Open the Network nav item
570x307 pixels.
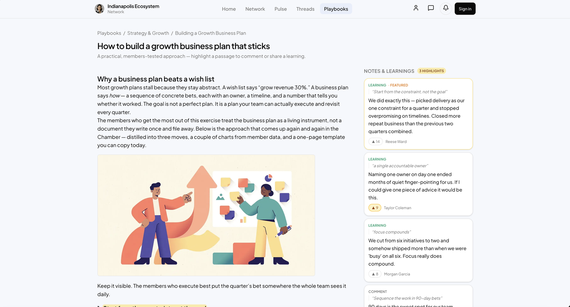255,9
